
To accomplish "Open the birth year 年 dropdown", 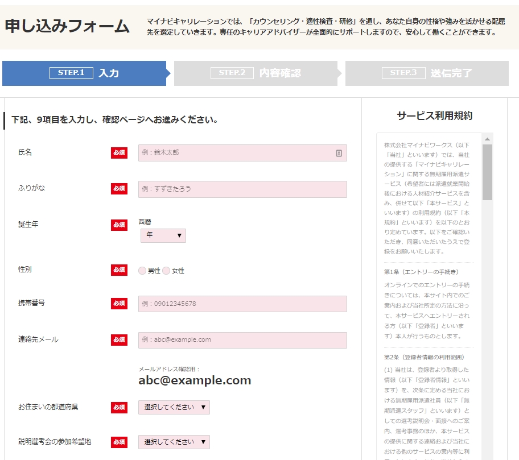I will (x=163, y=235).
